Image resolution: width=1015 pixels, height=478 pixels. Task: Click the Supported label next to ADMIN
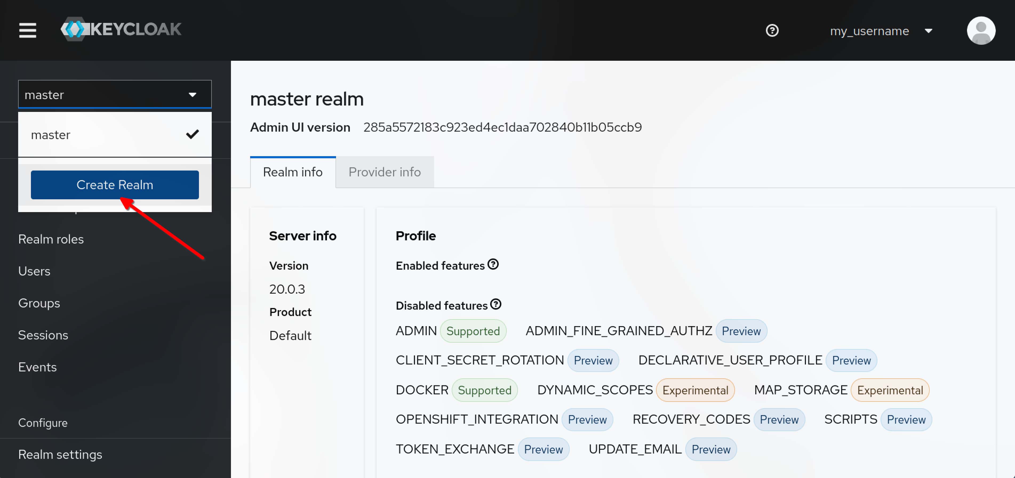click(473, 331)
